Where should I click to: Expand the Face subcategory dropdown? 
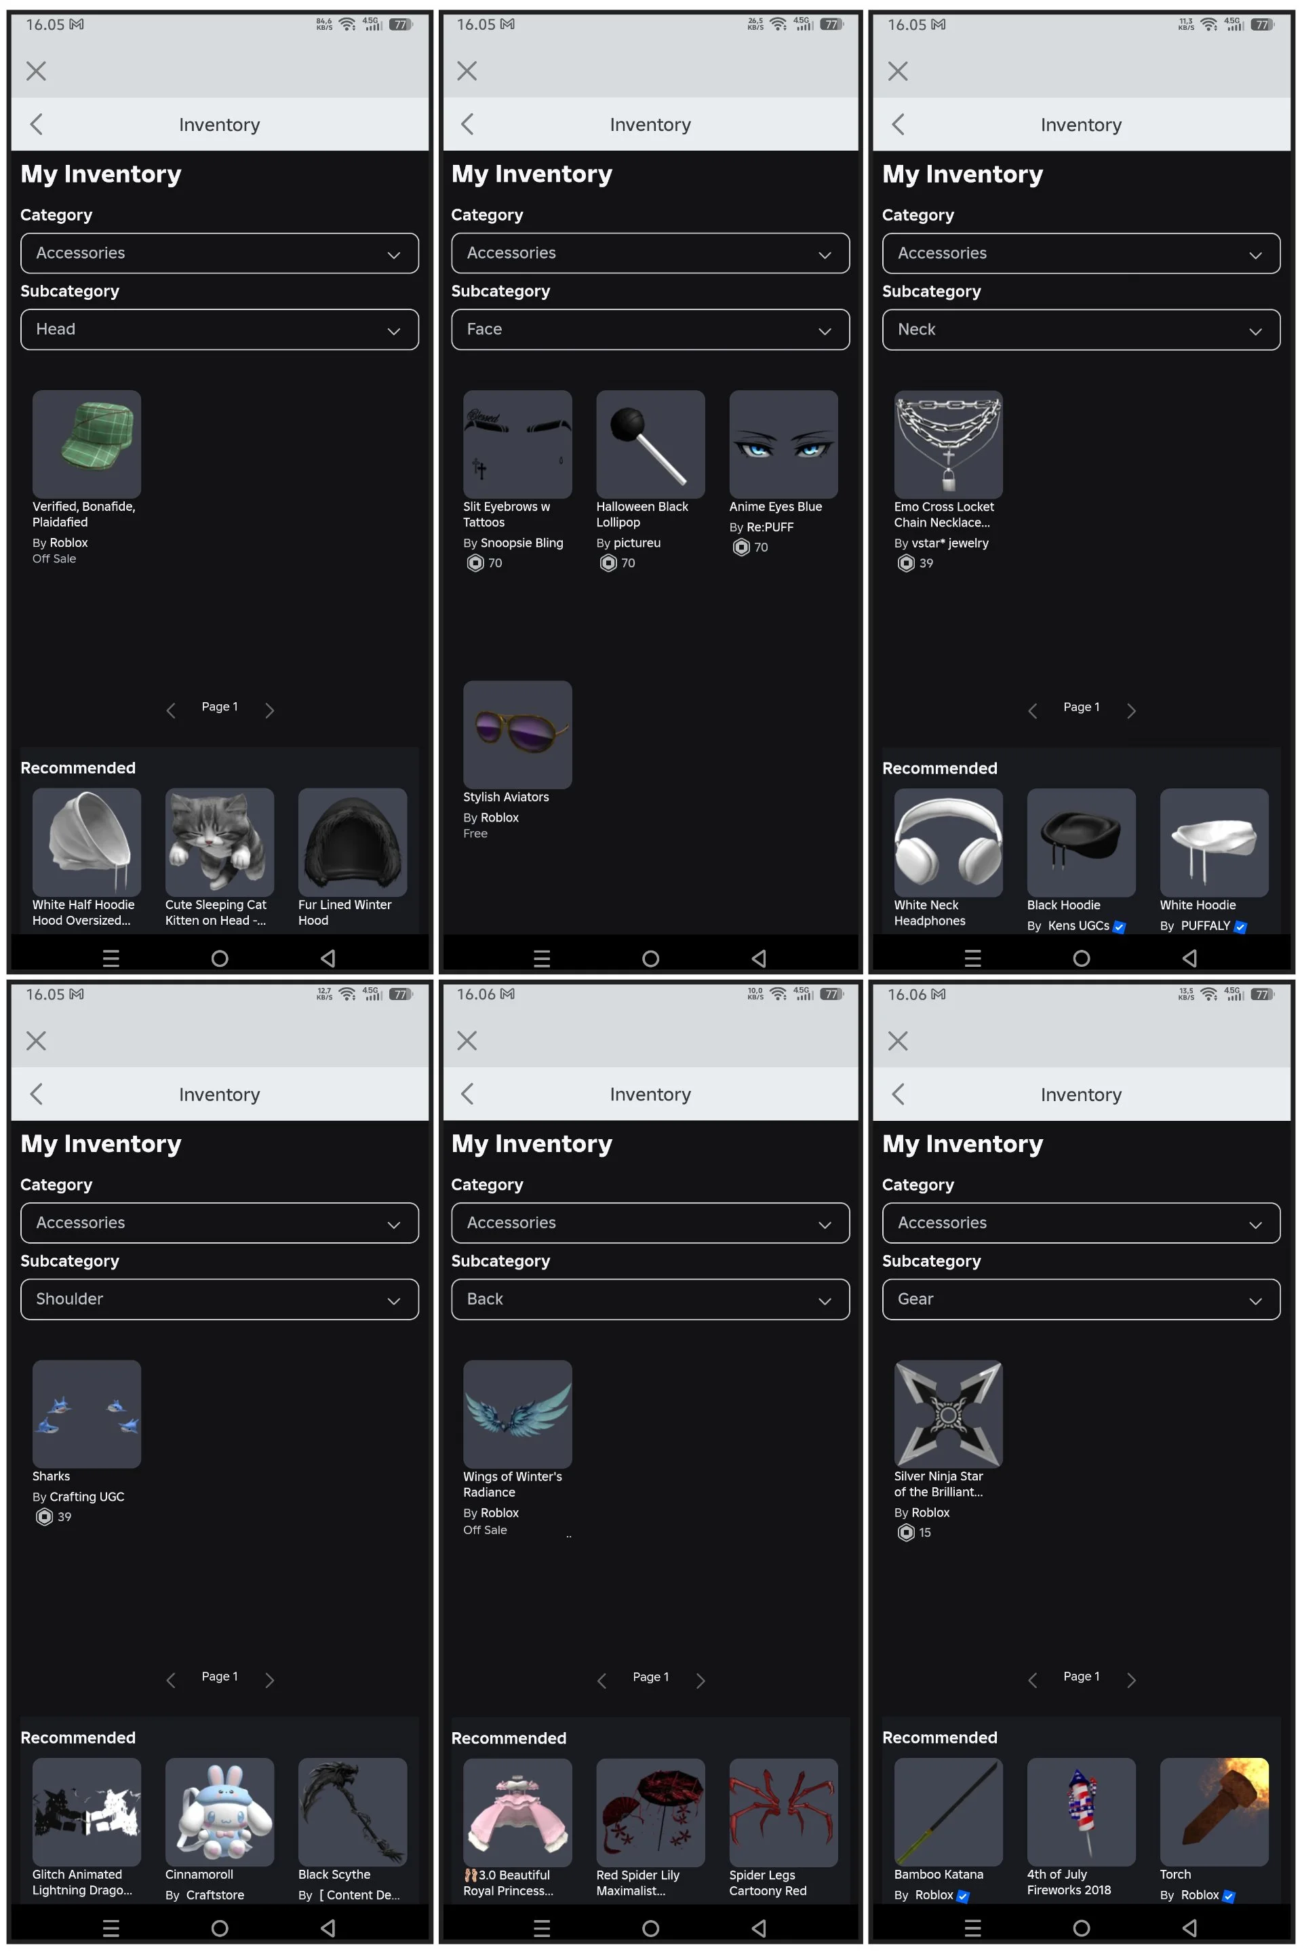650,330
